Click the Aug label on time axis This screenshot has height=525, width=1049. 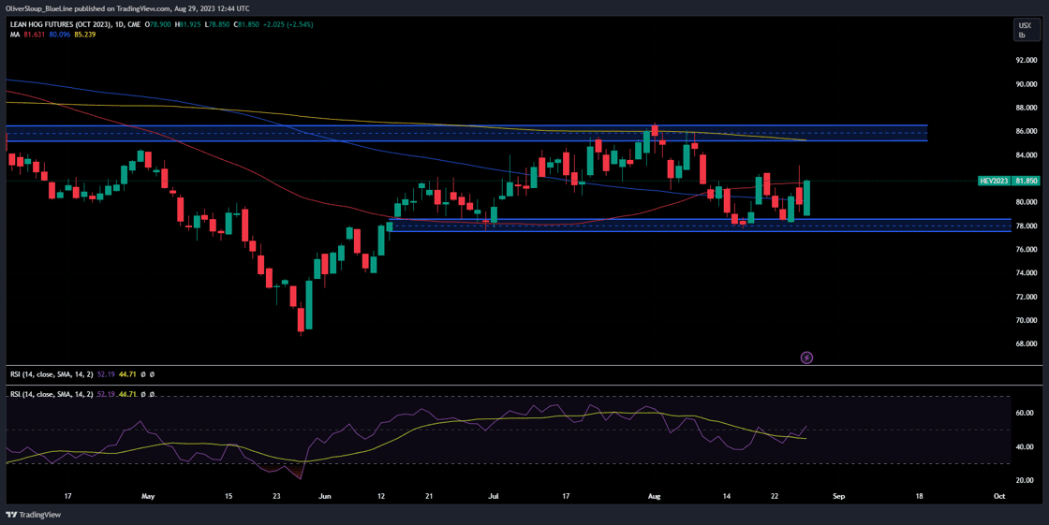(657, 496)
